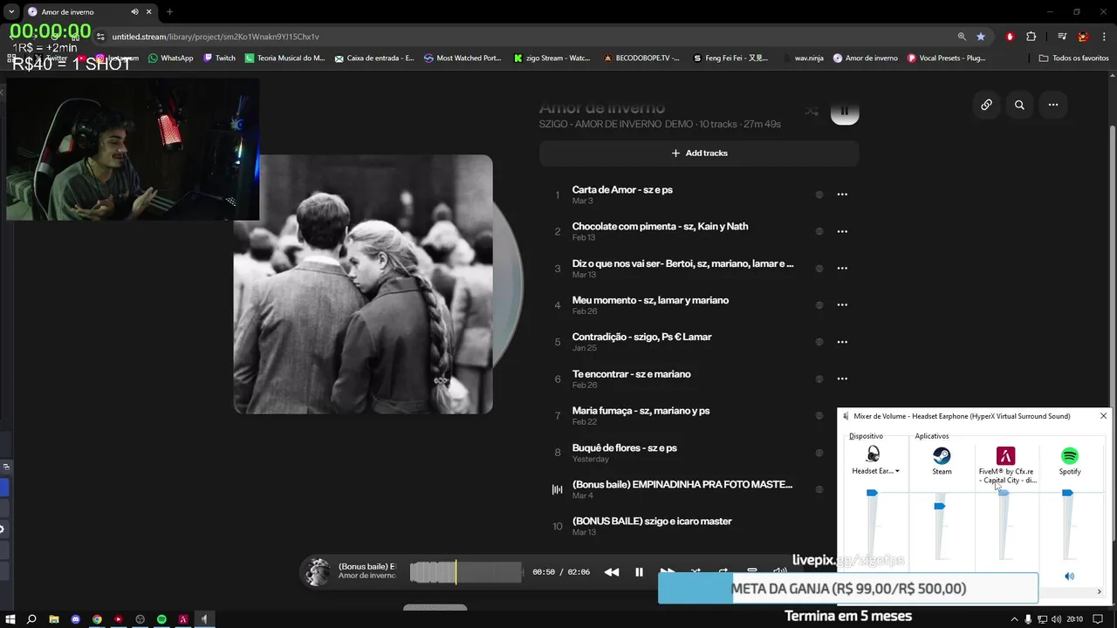The height and width of the screenshot is (628, 1117).
Task: Toggle shuffle icon beside the project title
Action: [812, 112]
